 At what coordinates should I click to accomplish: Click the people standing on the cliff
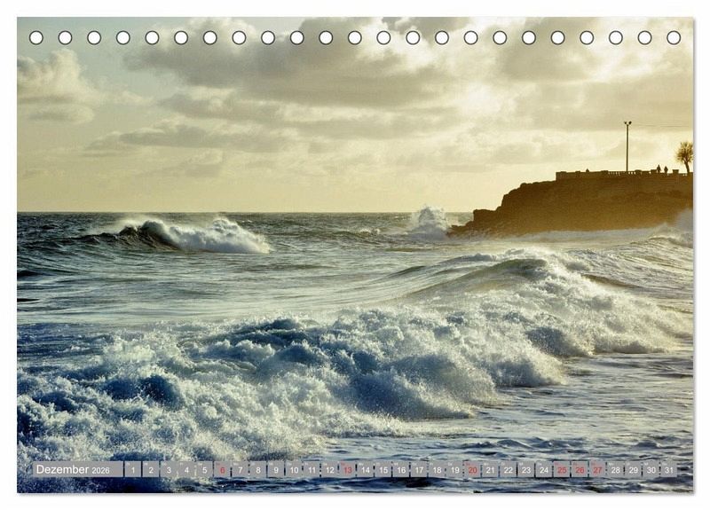click(x=660, y=169)
